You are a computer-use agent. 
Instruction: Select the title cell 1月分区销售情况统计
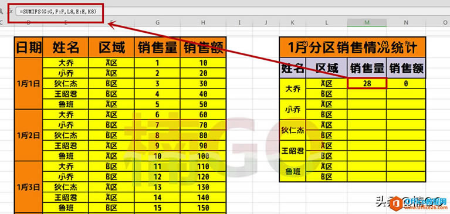[353, 47]
